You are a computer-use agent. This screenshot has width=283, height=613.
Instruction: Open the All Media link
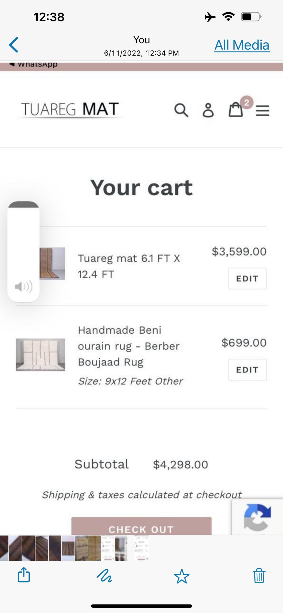coord(242,45)
